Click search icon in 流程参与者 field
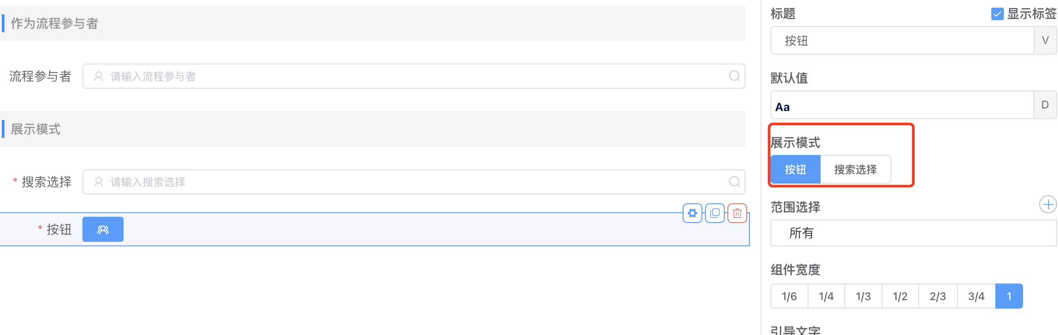The image size is (1058, 335). coord(734,76)
